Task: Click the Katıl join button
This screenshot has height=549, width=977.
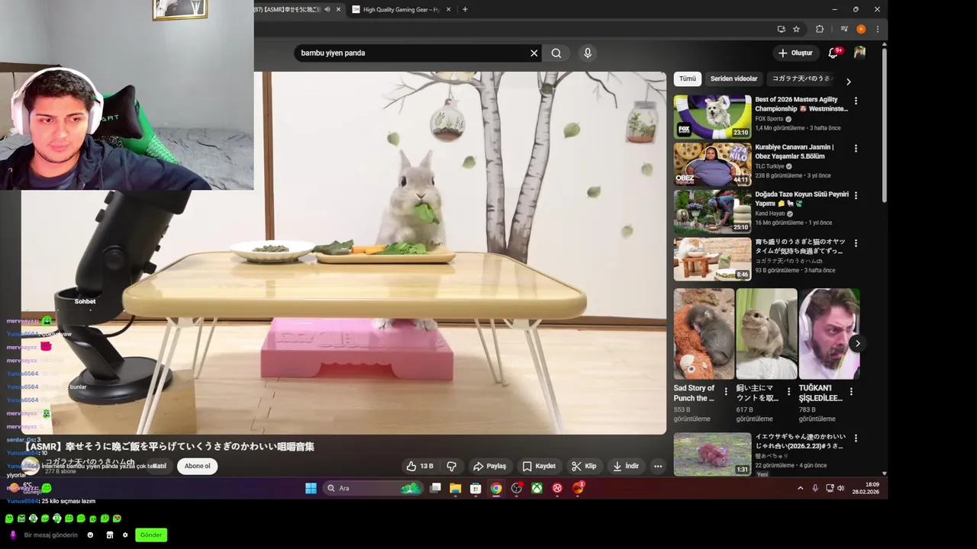Action: pyautogui.click(x=158, y=466)
